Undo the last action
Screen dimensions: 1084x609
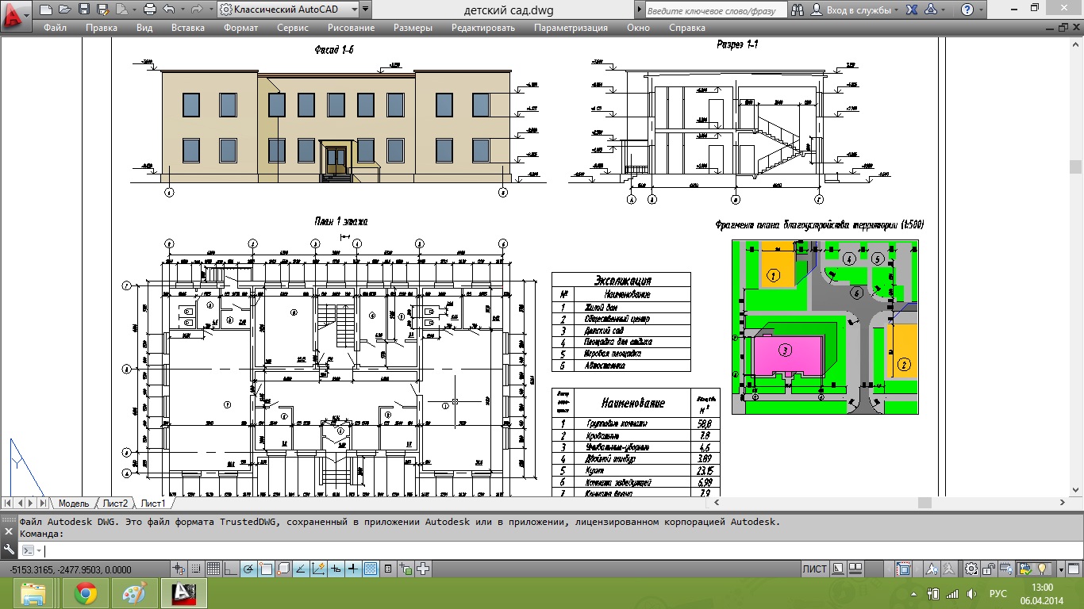point(169,10)
